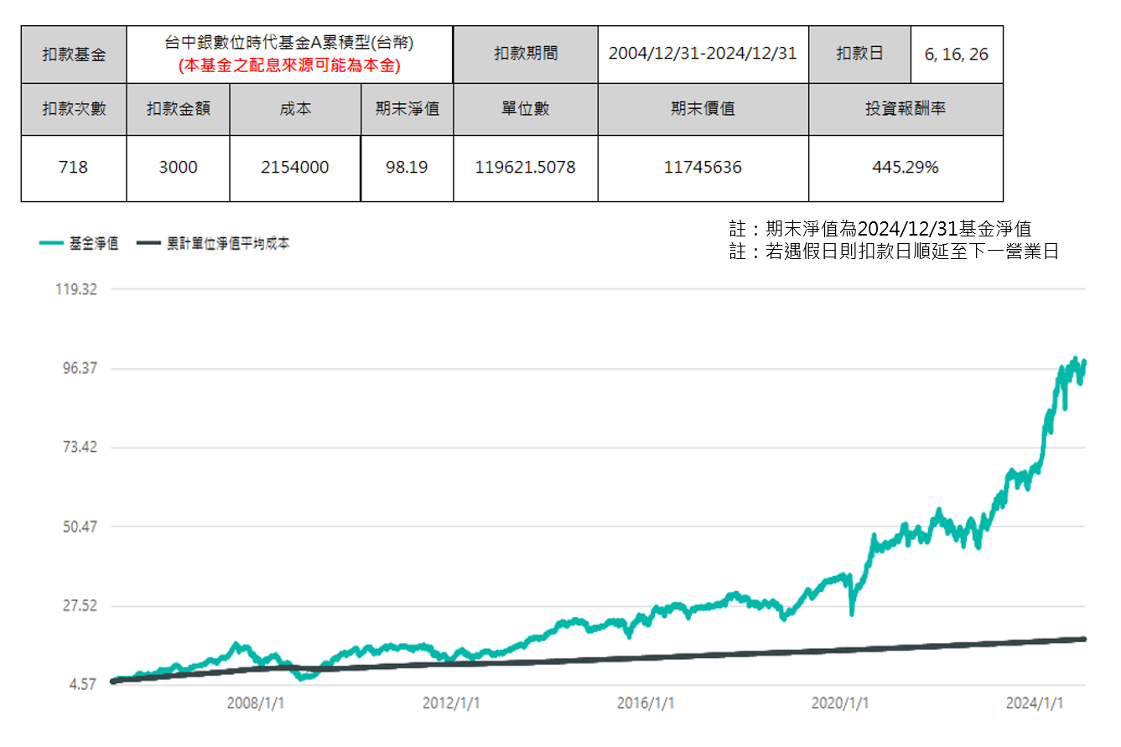Toggle the 基金淨值 legend series

tap(79, 244)
